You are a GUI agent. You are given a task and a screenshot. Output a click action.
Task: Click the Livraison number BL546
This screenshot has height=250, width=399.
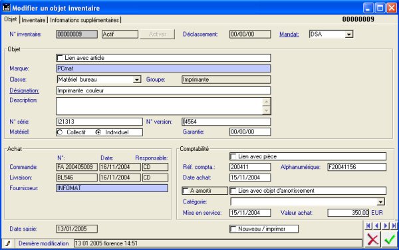(x=76, y=178)
